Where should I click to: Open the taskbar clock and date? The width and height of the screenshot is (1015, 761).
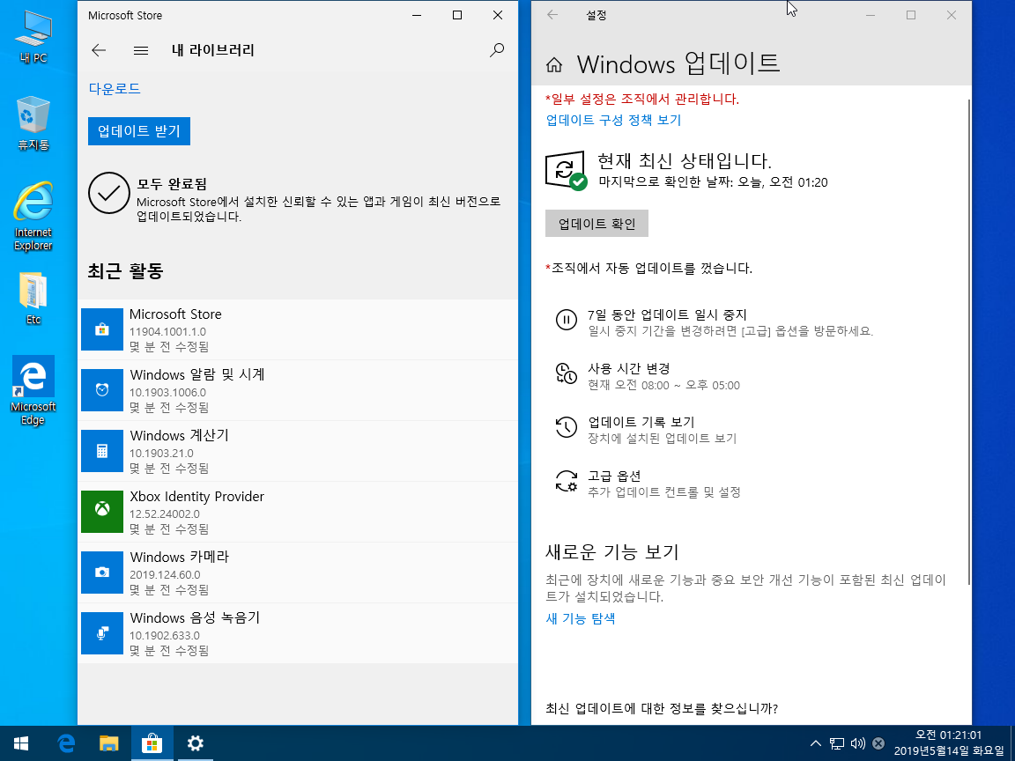pos(948,743)
